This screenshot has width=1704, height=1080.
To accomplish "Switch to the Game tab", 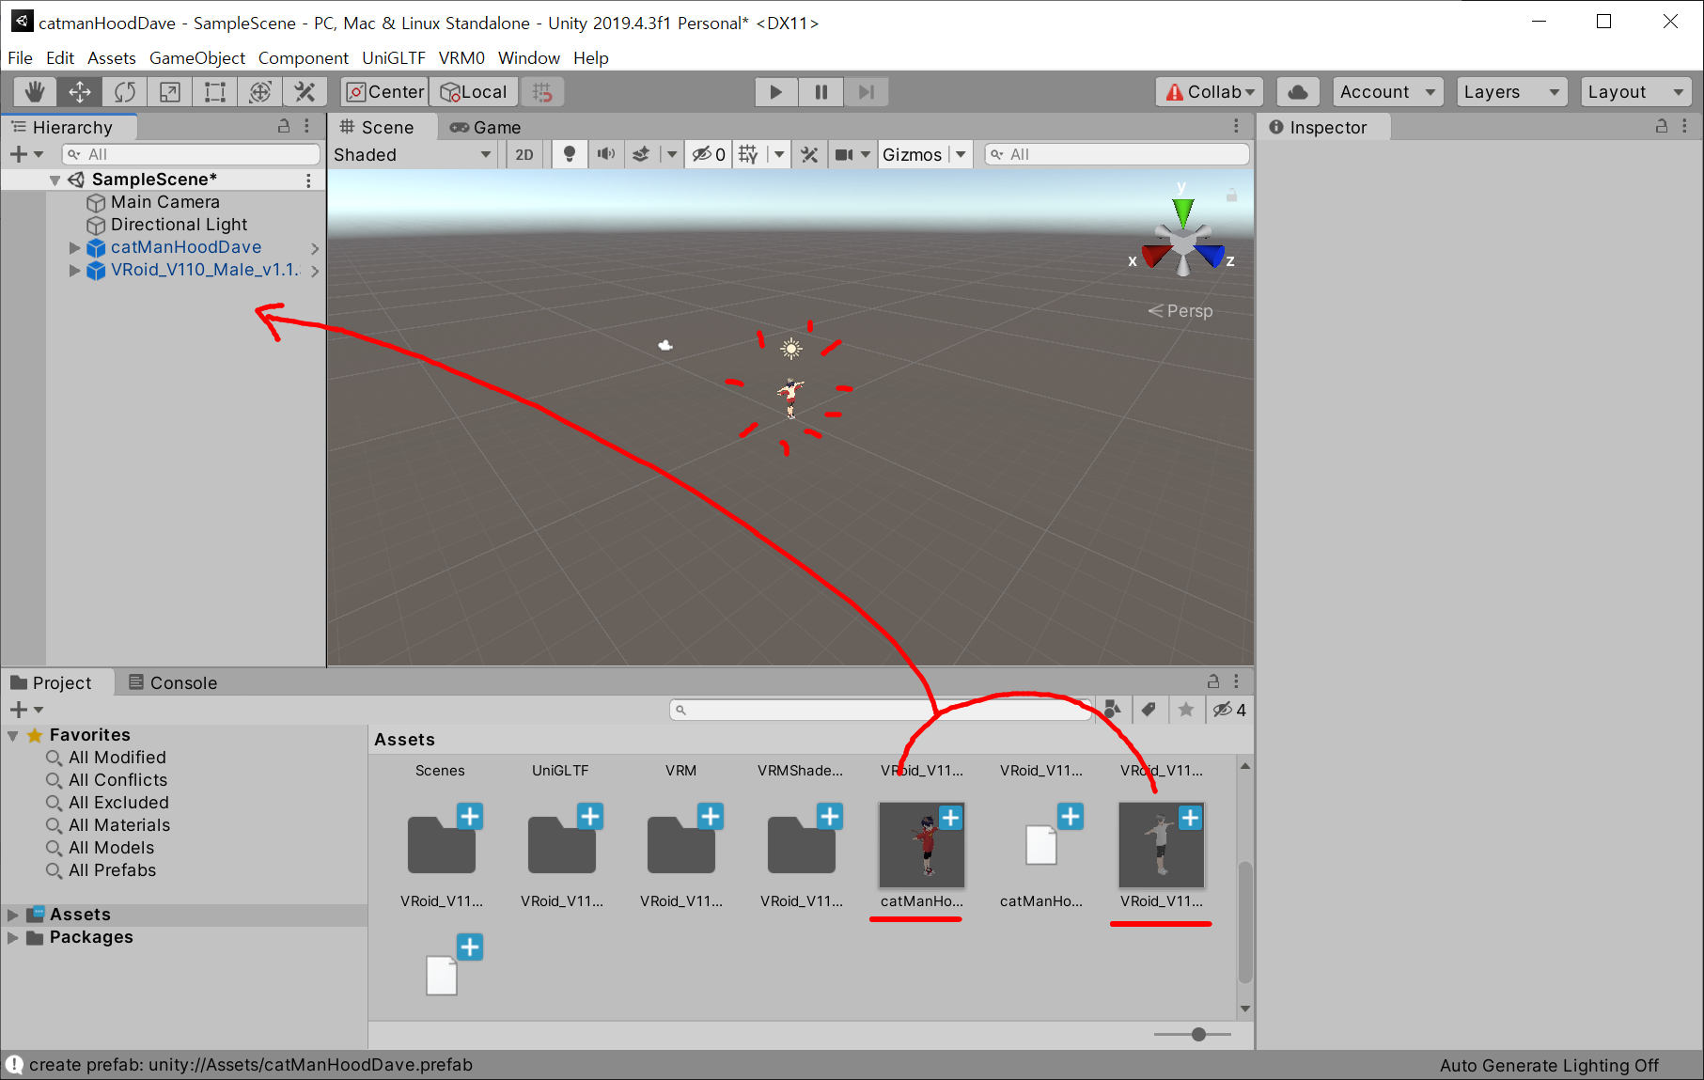I will click(x=485, y=127).
